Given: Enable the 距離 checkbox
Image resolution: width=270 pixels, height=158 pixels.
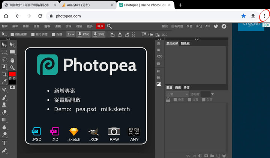Looking at the screenshot, I should pos(54,34).
